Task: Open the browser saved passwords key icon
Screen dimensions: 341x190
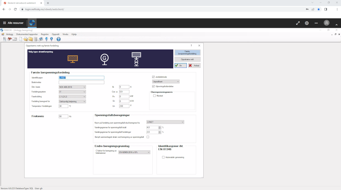Action: (x=307, y=9)
